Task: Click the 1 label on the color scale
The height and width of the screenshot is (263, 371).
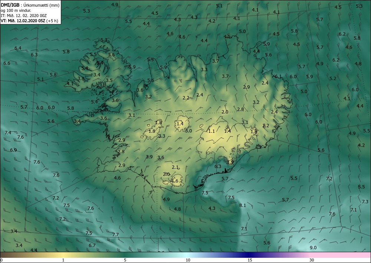Action: 63,260
